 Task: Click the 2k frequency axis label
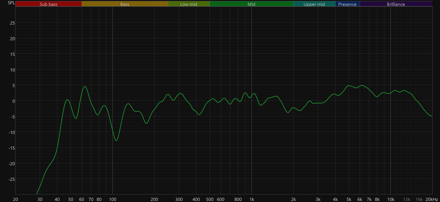point(294,199)
